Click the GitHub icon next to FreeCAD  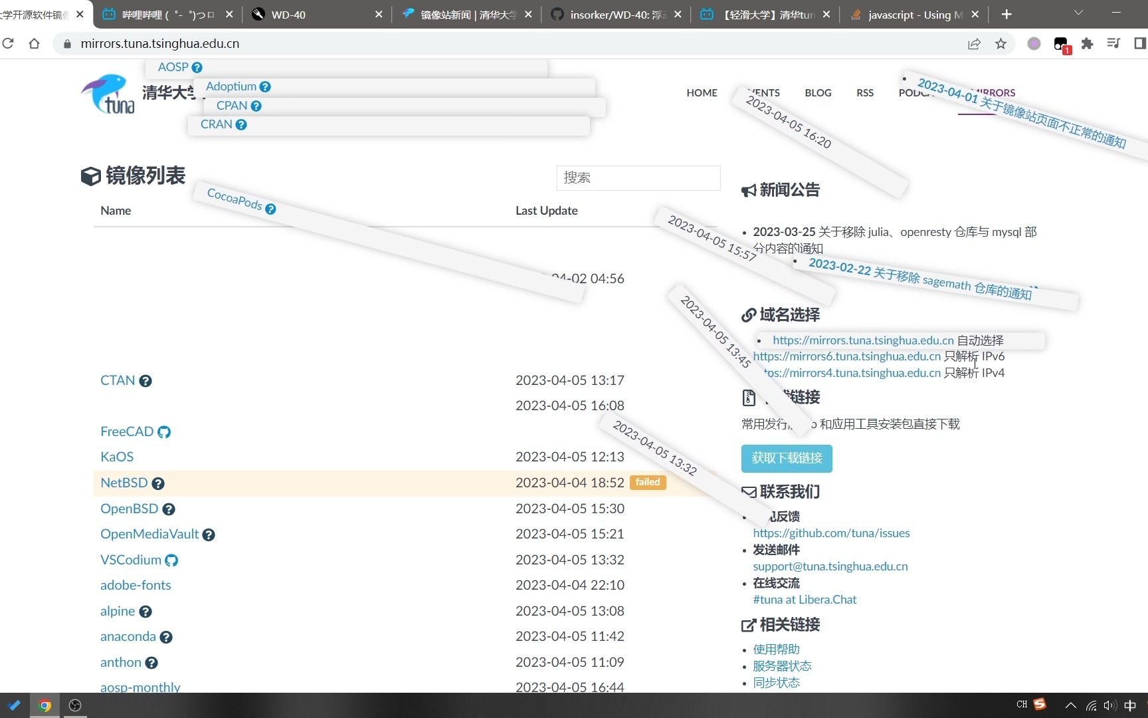(x=164, y=432)
